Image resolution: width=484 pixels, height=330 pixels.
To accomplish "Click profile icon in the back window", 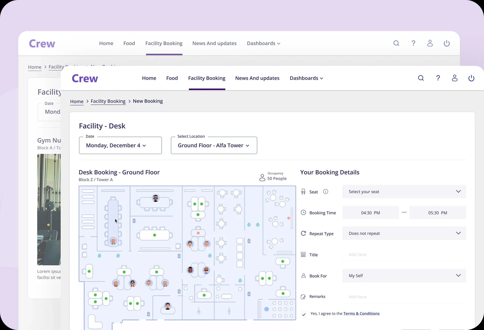I will pyautogui.click(x=430, y=43).
